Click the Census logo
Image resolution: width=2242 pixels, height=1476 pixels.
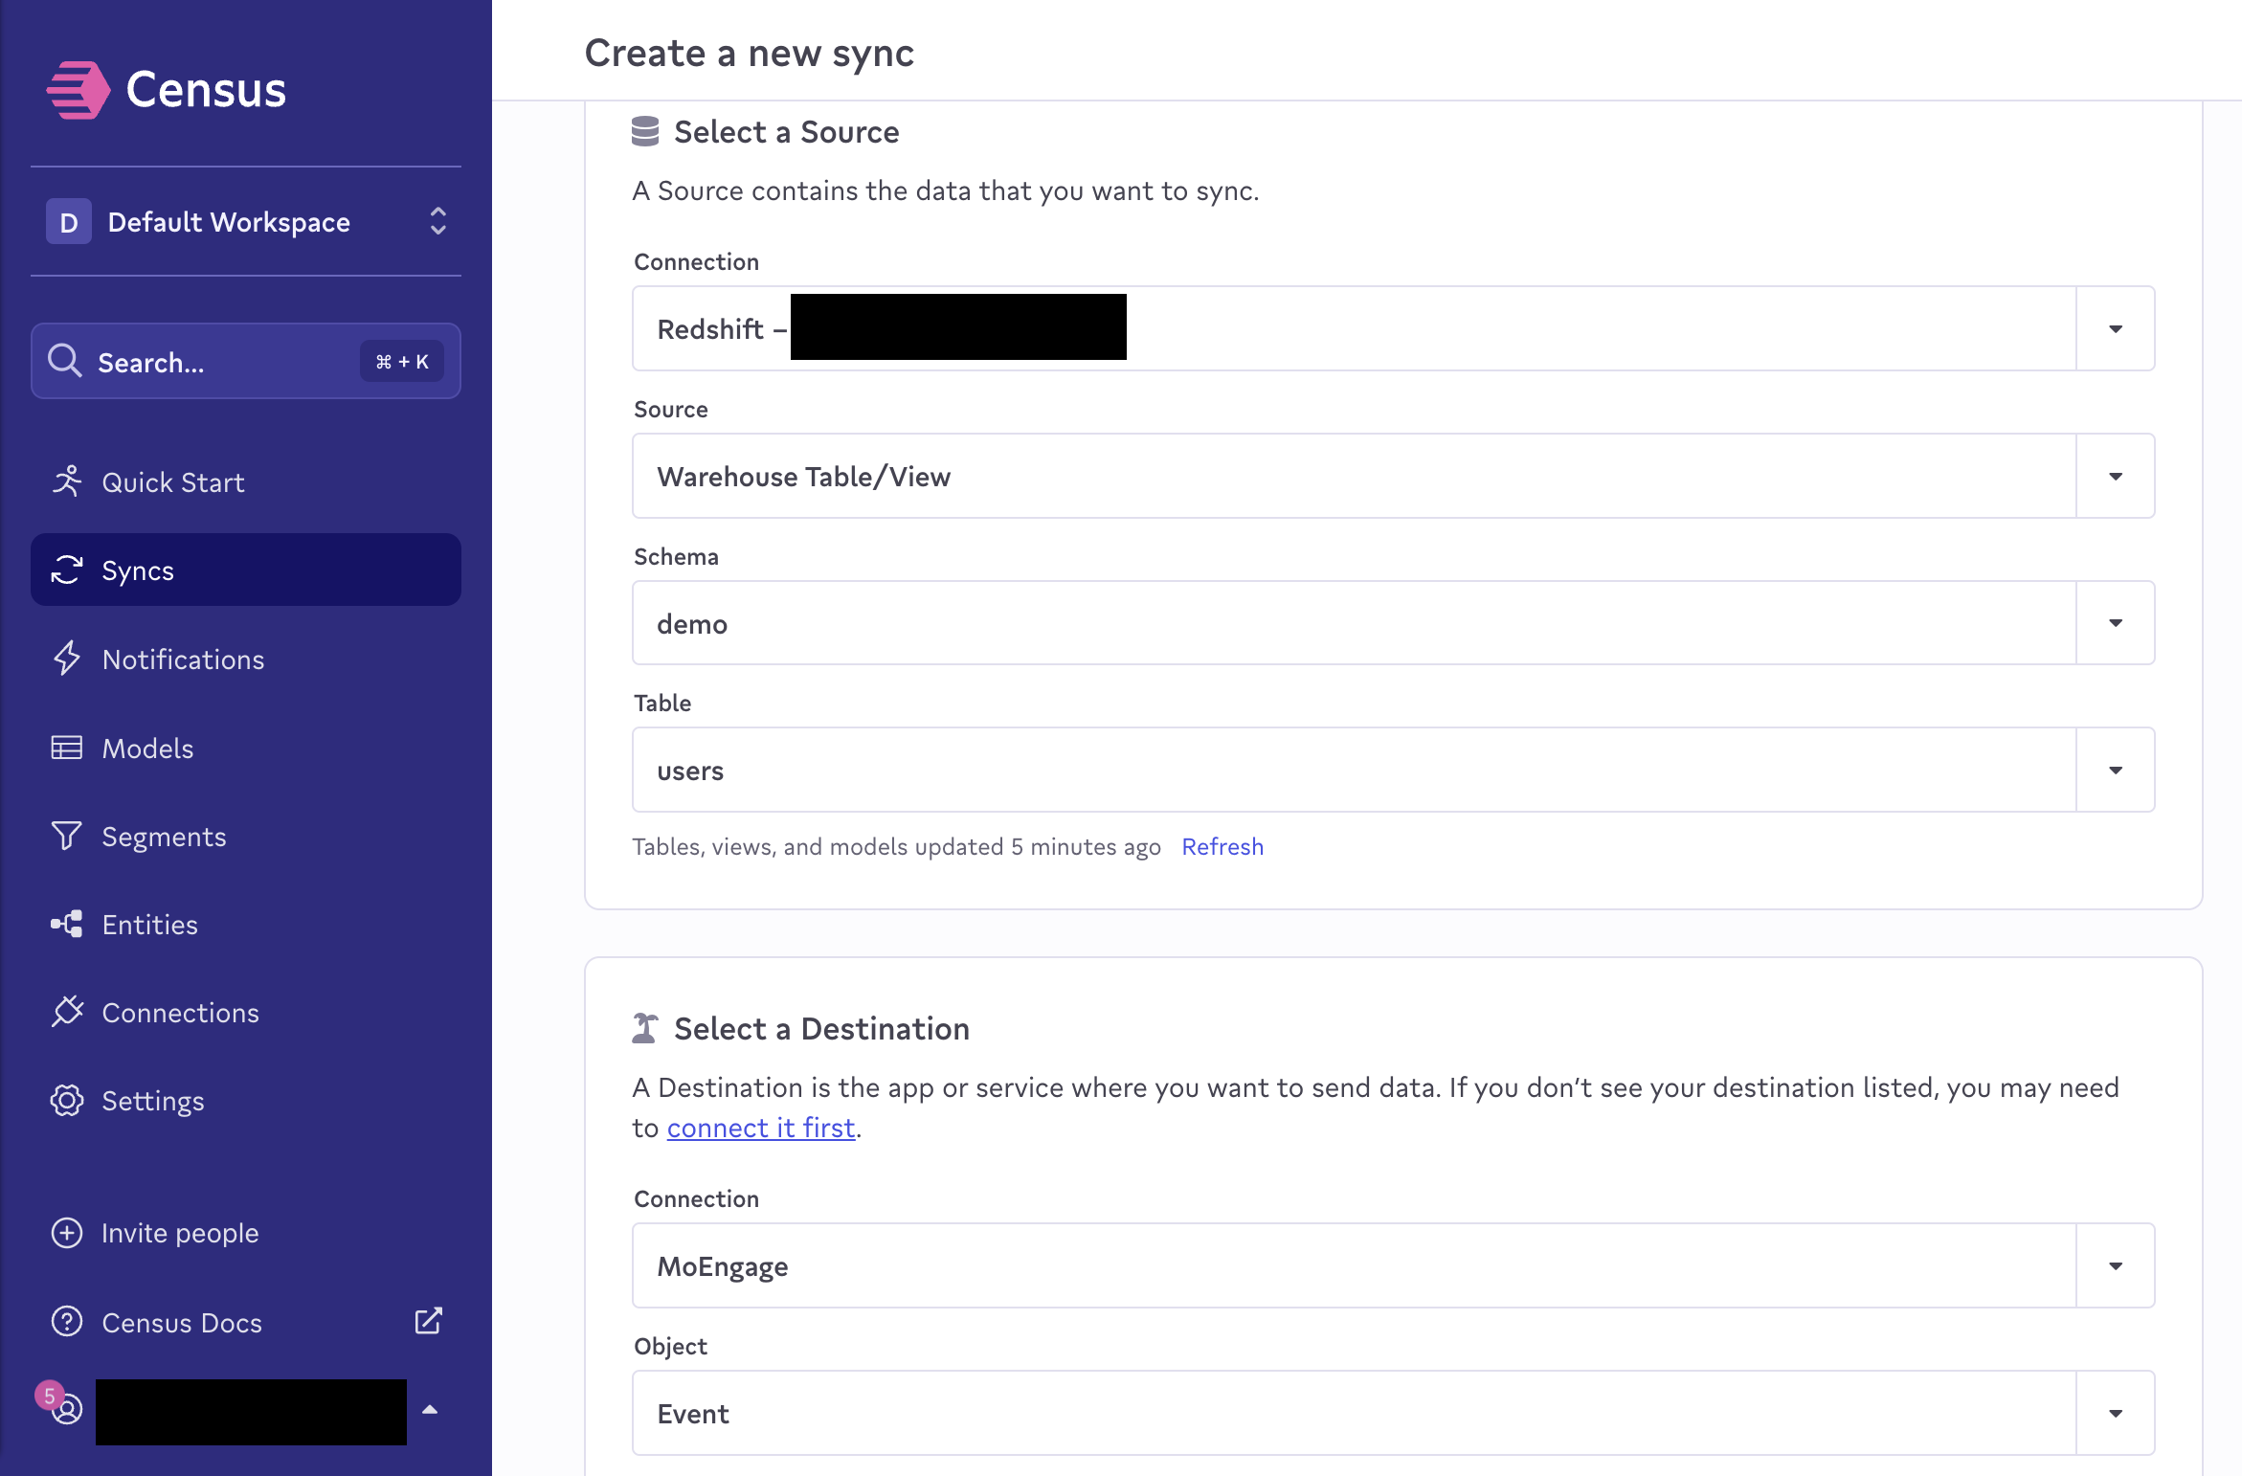(x=168, y=89)
